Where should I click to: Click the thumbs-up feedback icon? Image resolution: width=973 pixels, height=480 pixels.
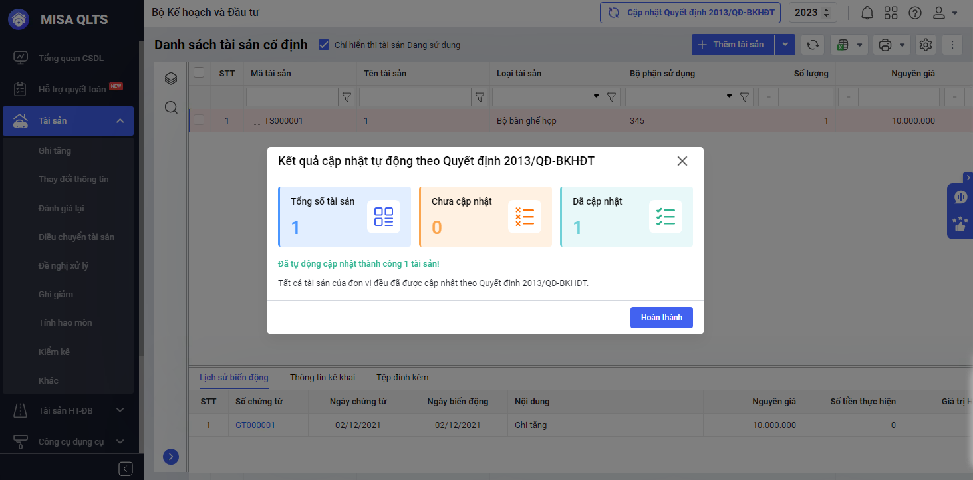[960, 225]
